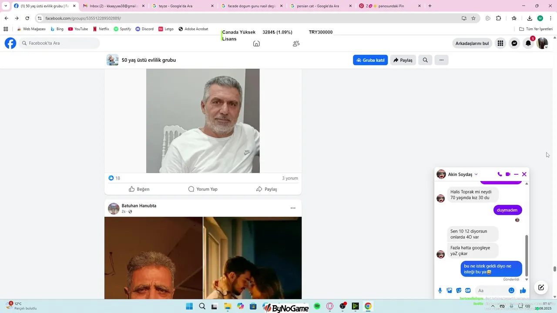The height and width of the screenshot is (313, 557).
Task: Close the Akin Soydaş chat window
Action: click(x=524, y=174)
